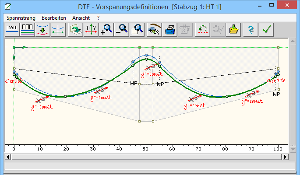This screenshot has height=175, width=300.
Task: Click the horizontal scrollbar left arrow
Action: [x=7, y=156]
